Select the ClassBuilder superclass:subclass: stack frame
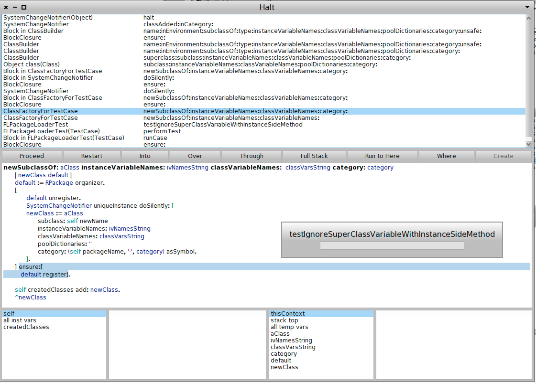The height and width of the screenshot is (383, 536). click(x=264, y=58)
